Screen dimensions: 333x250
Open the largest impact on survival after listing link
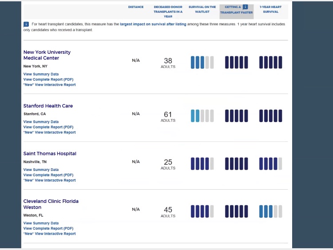click(153, 24)
